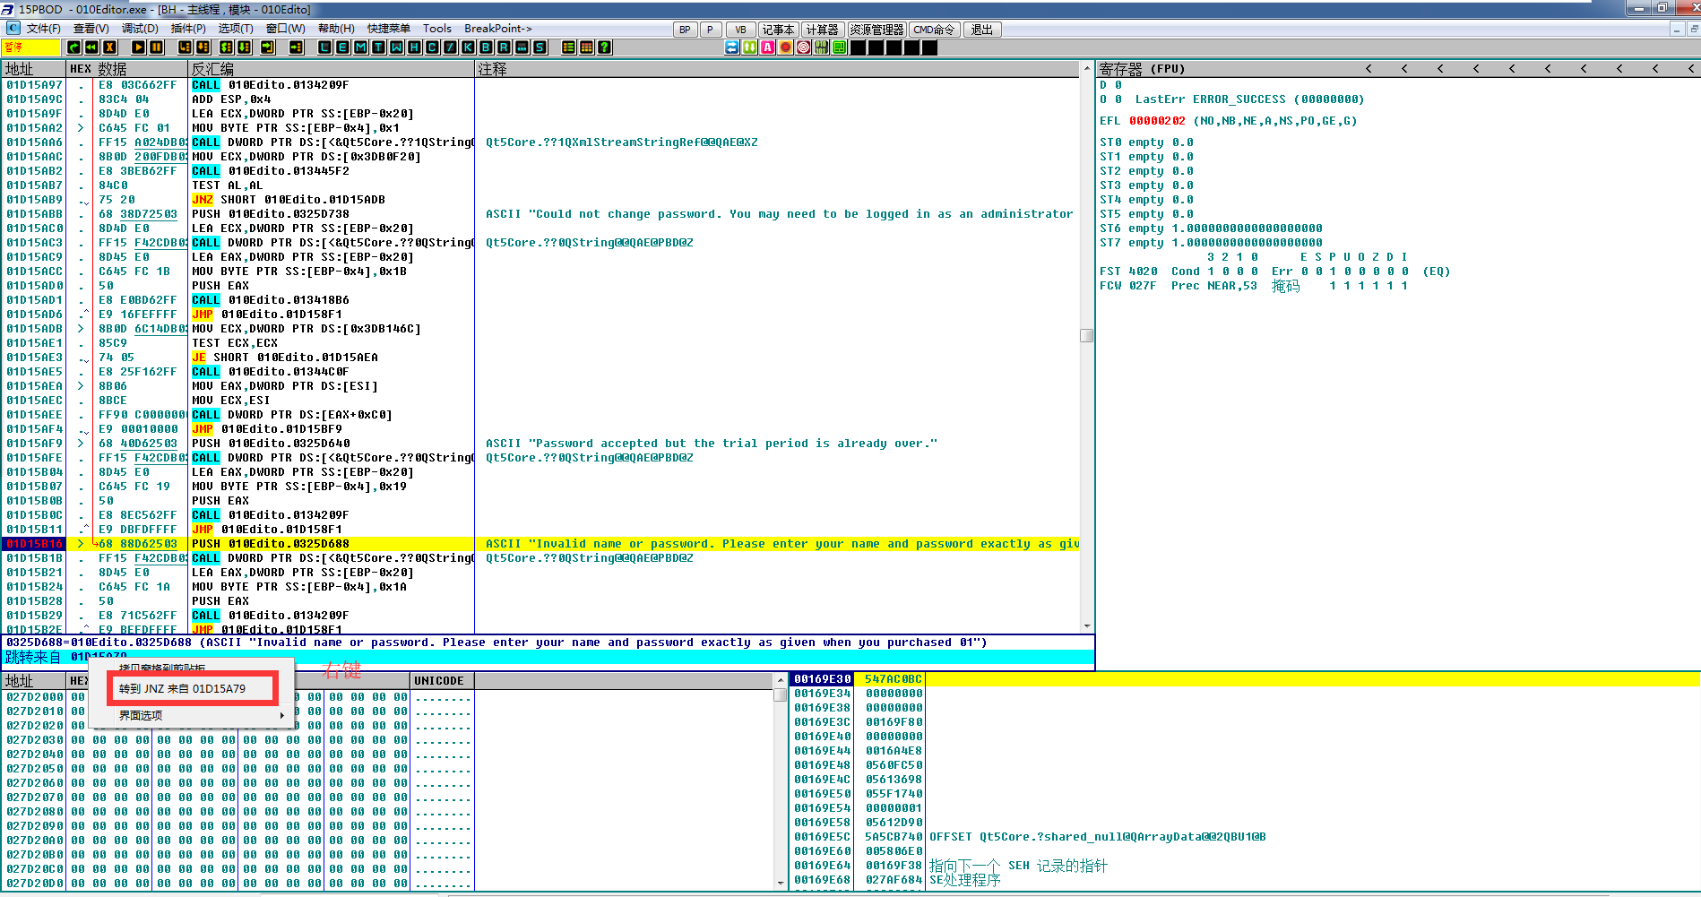Click the 反汇编 column header
Image resolution: width=1701 pixels, height=897 pixels.
click(331, 69)
